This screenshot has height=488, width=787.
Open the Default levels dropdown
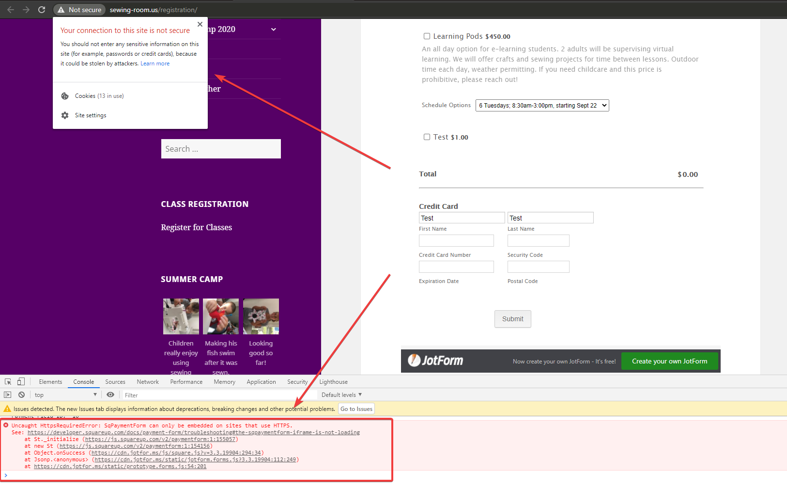coord(341,395)
